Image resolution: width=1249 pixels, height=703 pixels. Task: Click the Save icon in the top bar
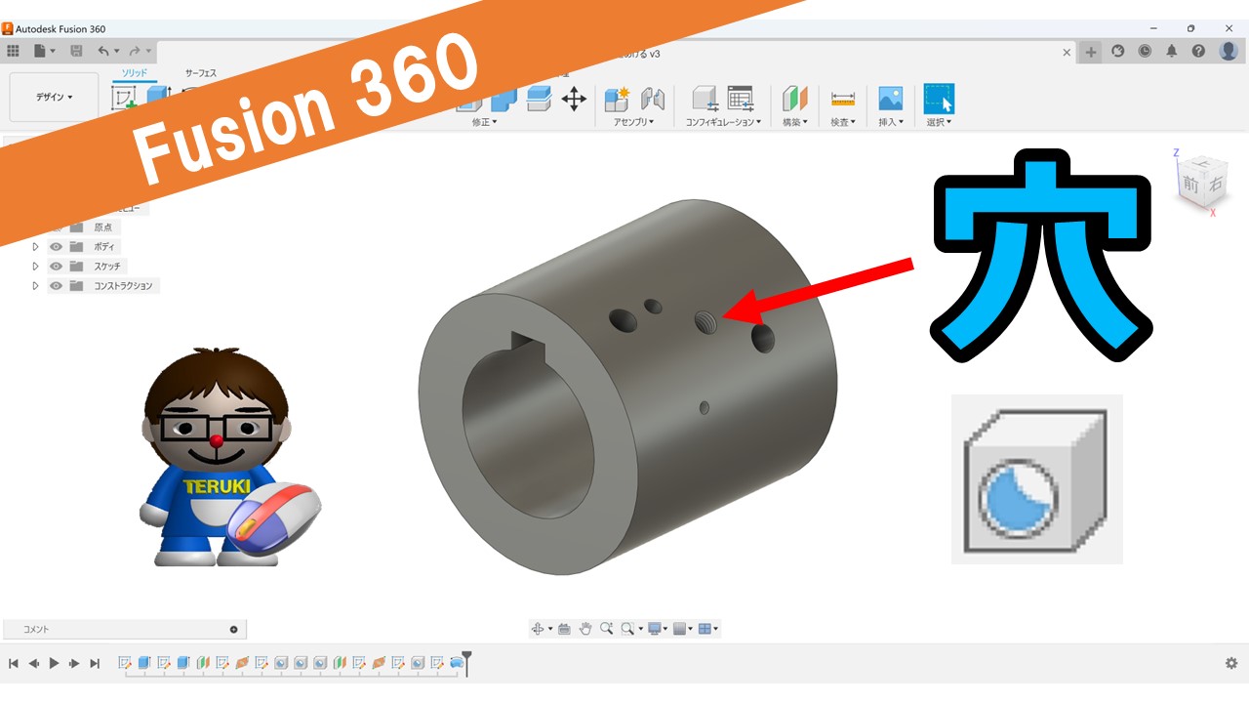76,51
